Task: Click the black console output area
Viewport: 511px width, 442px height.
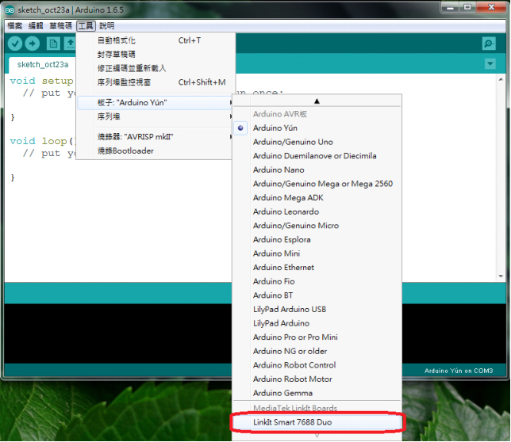Action: point(118,333)
